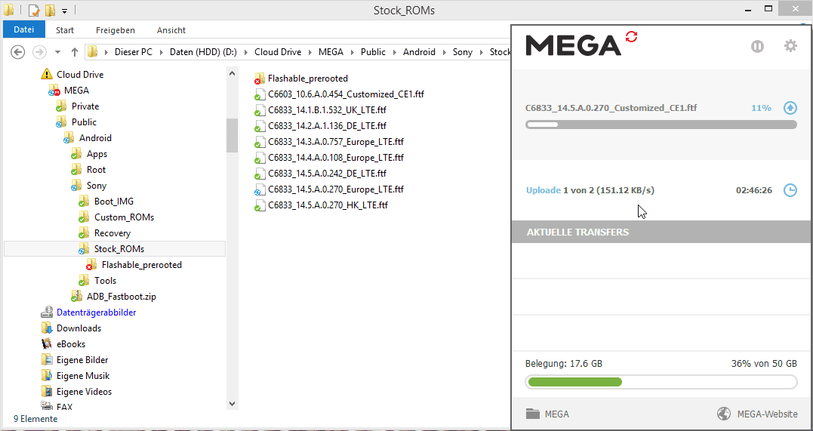
Task: Click Sony breadcrumb in address bar
Action: (x=463, y=52)
